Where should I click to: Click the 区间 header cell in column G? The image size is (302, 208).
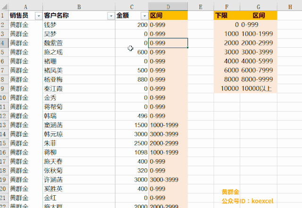(259, 16)
